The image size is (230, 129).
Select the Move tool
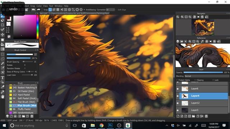[3, 35]
